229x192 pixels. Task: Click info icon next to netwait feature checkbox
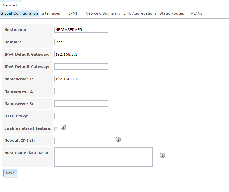click(64, 128)
